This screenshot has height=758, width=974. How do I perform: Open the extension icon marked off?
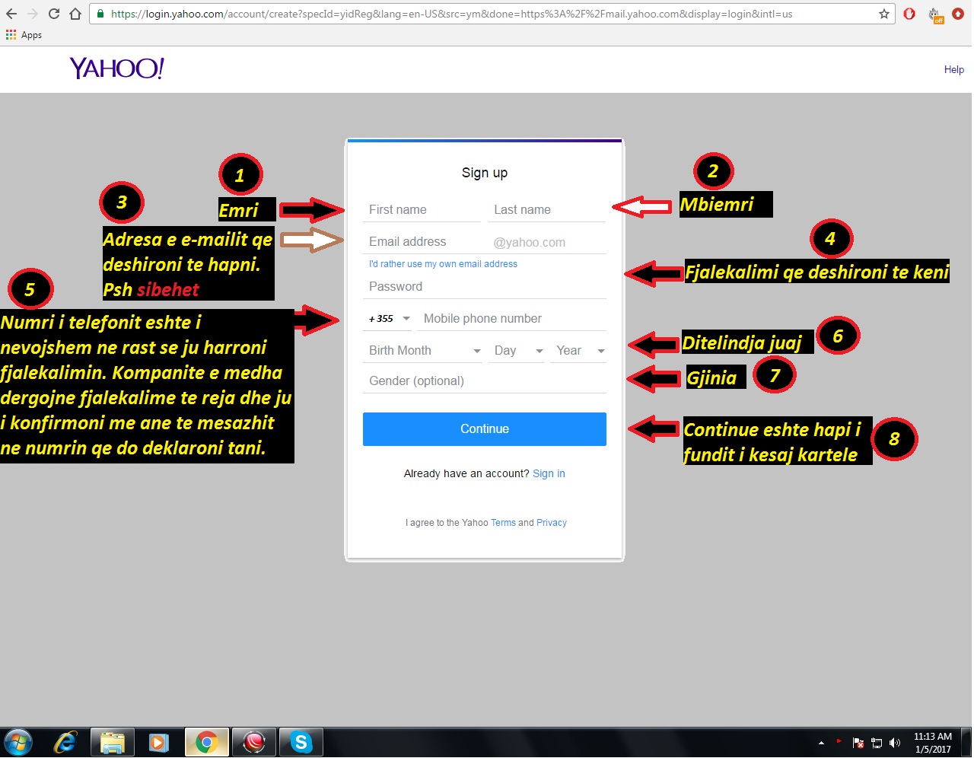tap(935, 14)
